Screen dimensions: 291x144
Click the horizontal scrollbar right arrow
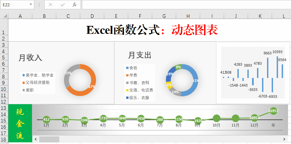click(x=284, y=139)
